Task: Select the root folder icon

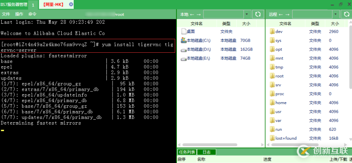Action: tap(272, 76)
